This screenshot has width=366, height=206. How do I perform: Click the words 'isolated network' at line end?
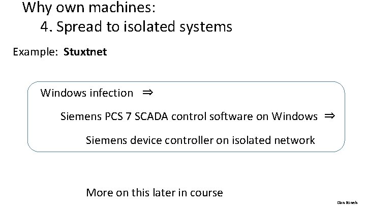[x=273, y=140]
